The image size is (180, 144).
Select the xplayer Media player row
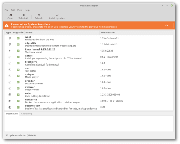click(89, 76)
